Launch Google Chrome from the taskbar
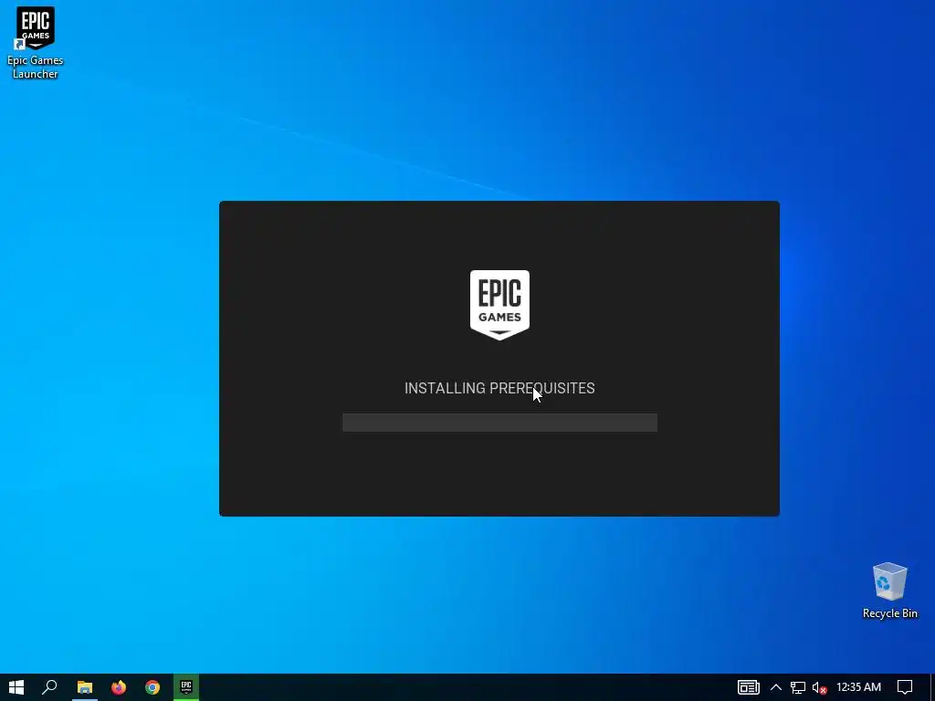The width and height of the screenshot is (935, 701). 152,687
